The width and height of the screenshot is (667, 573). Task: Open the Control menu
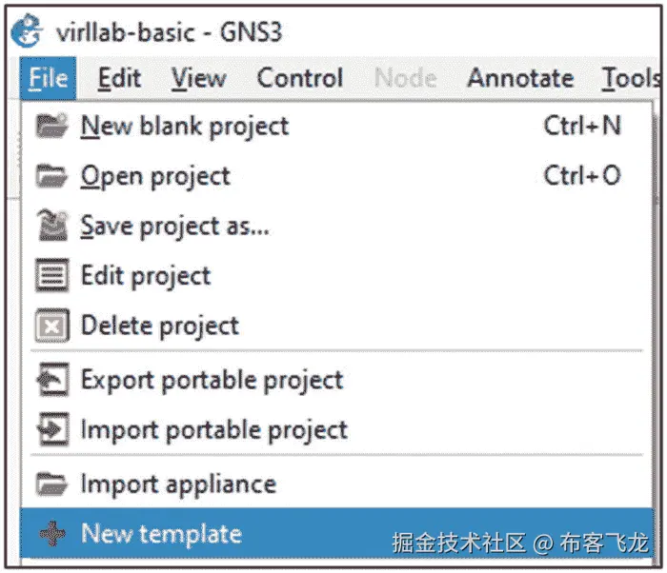coord(300,78)
